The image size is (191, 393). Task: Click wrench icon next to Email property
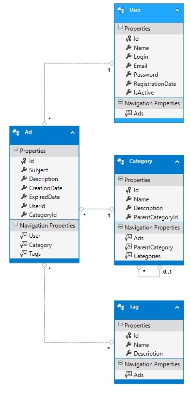128,65
